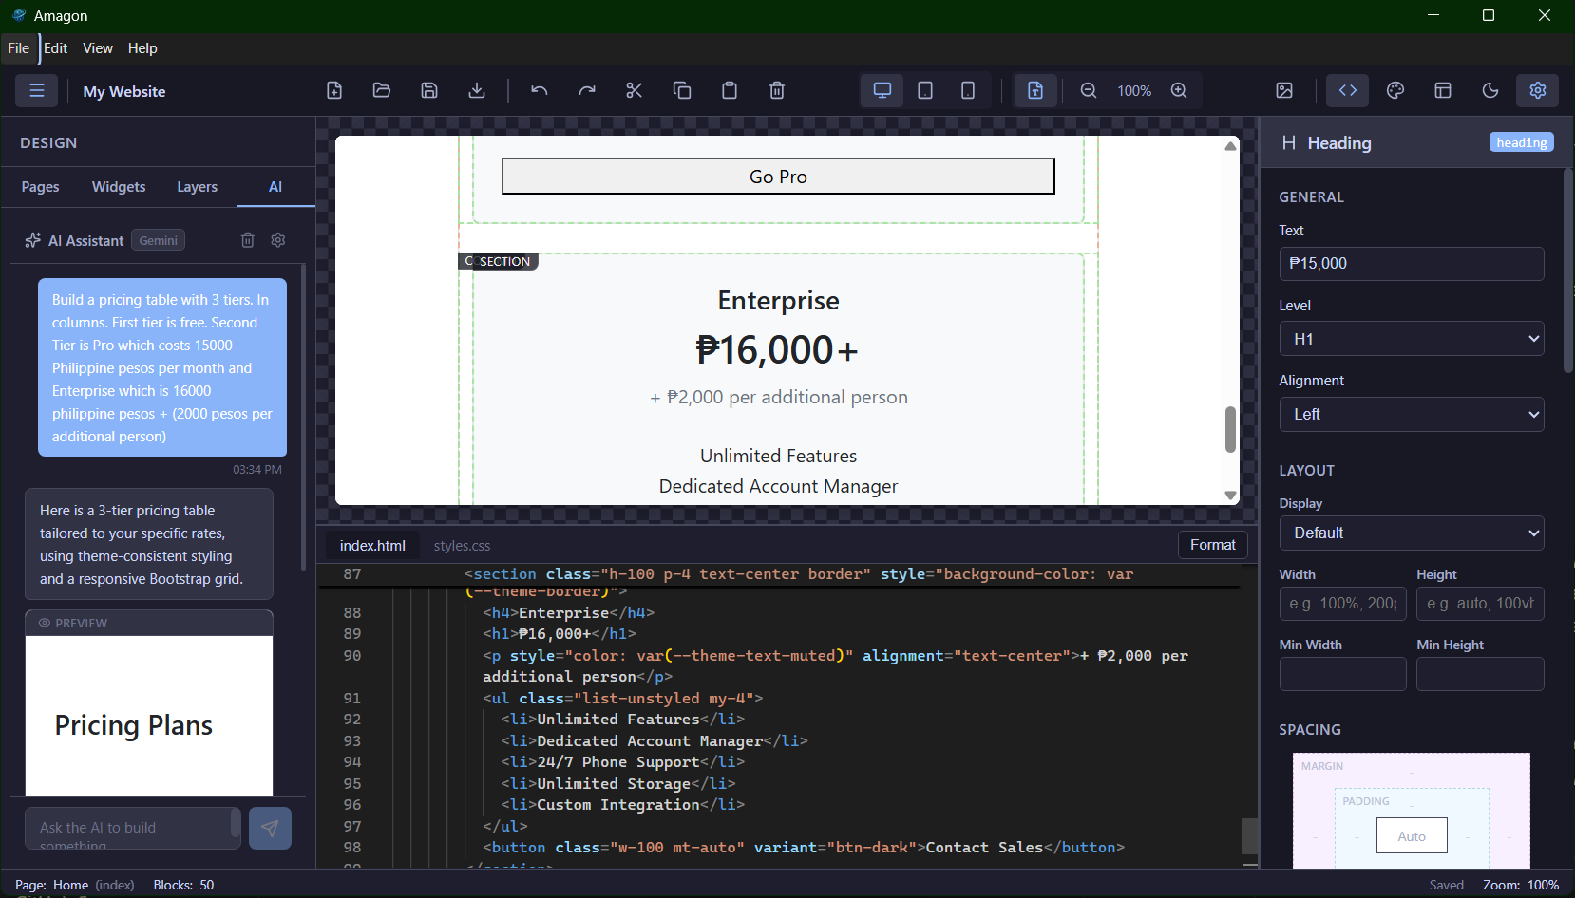Send the AI prompt with paper plane
Image resolution: width=1575 pixels, height=898 pixels.
[x=270, y=828]
